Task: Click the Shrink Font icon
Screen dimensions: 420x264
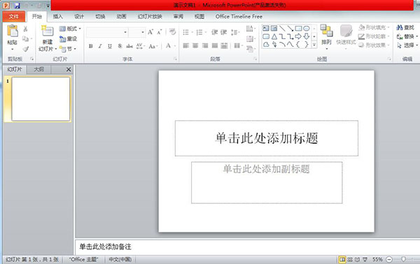Action: pos(160,32)
